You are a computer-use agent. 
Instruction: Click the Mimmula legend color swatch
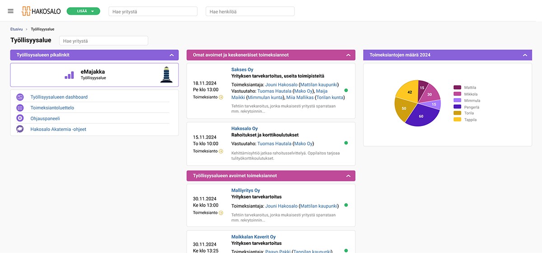coord(457,100)
